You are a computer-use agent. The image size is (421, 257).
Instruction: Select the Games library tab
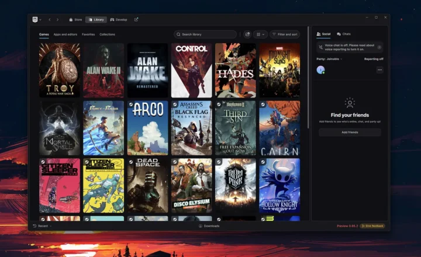[x=44, y=34]
